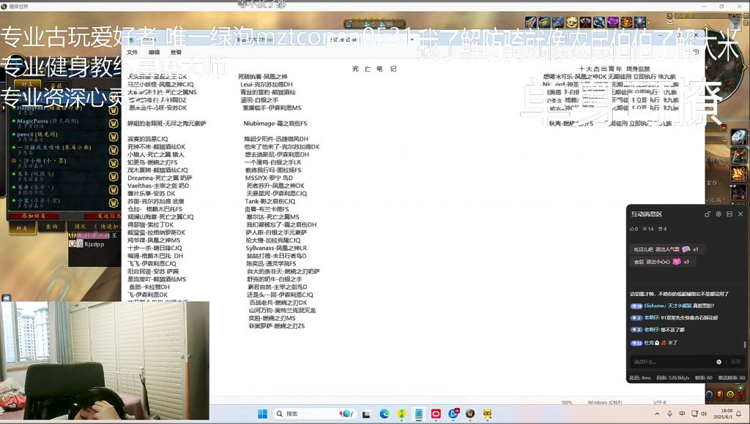The image size is (750, 424).
Task: Click the microphone icon in system tray
Action: [669, 414]
